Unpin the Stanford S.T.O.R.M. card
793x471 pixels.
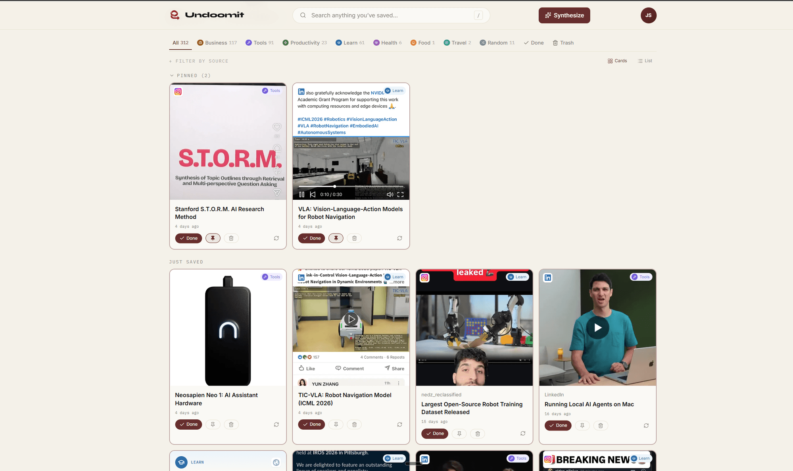213,238
